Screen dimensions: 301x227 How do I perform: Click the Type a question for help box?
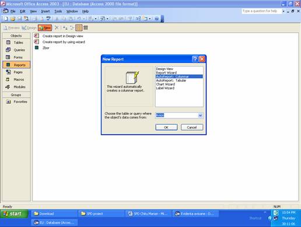coord(261,11)
